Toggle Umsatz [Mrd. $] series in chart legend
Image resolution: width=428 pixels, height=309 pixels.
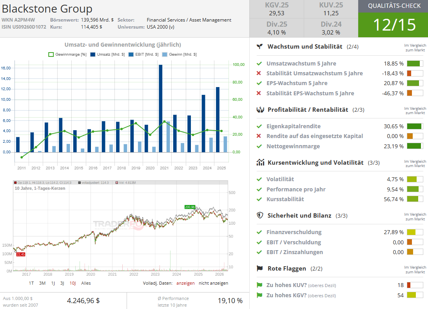[107, 55]
